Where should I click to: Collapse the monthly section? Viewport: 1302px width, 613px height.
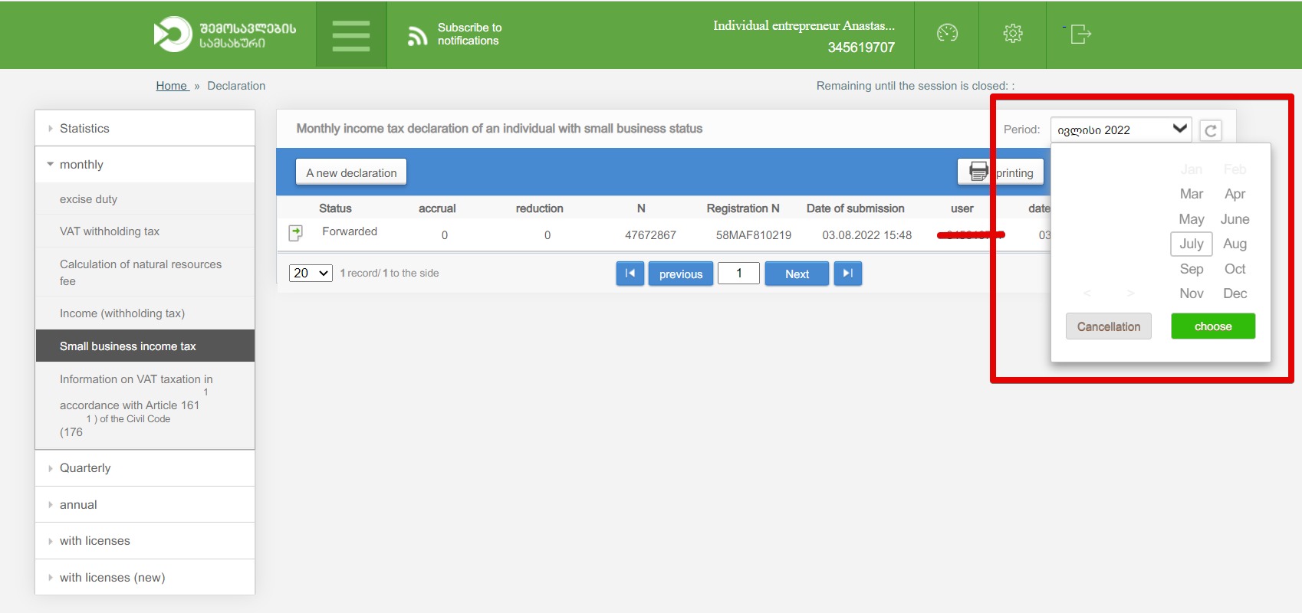click(x=145, y=164)
